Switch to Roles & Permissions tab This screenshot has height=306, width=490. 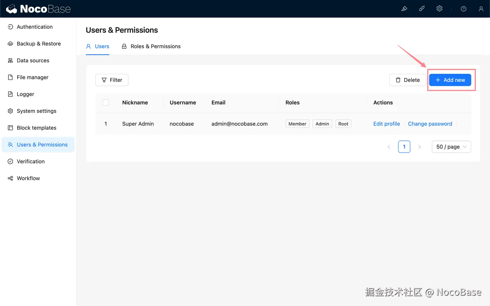[151, 46]
